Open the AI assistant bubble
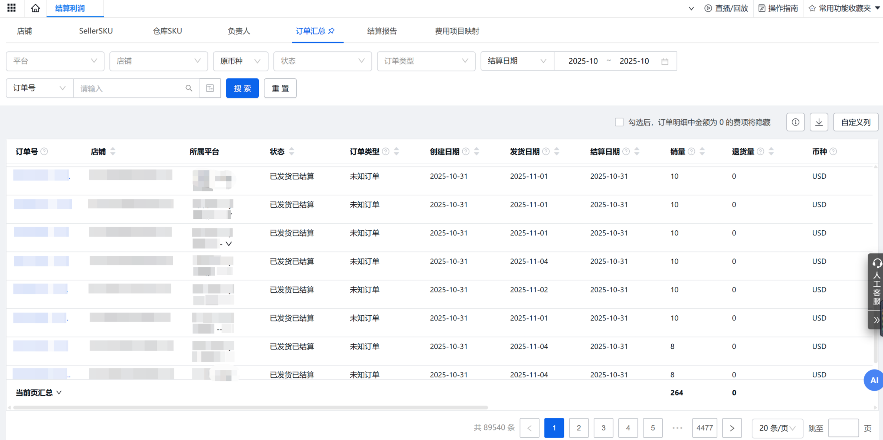The width and height of the screenshot is (883, 440). click(874, 380)
